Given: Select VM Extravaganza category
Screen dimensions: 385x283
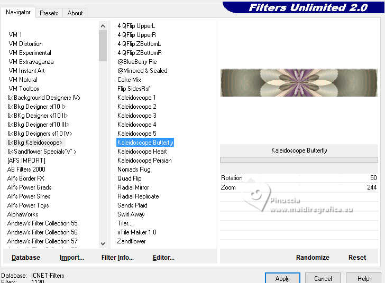Looking at the screenshot, I should tap(31, 62).
